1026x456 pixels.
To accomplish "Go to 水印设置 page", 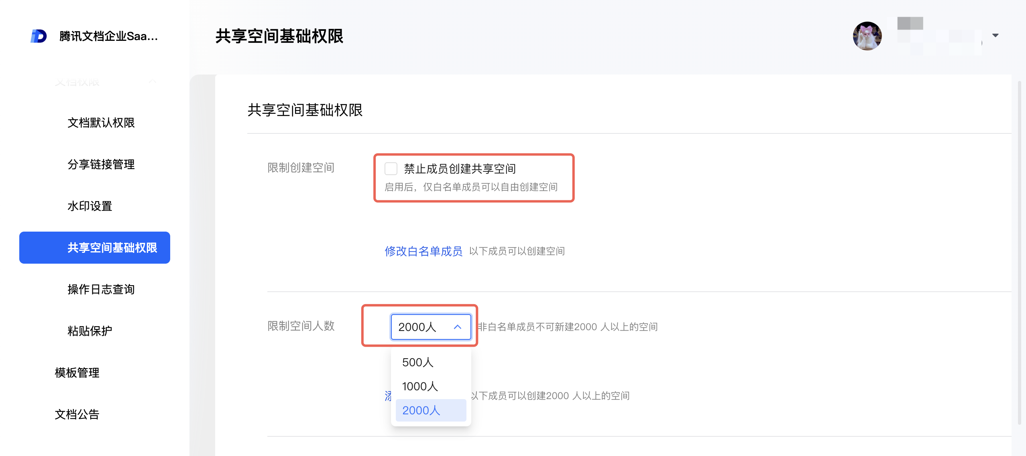I will coord(90,206).
